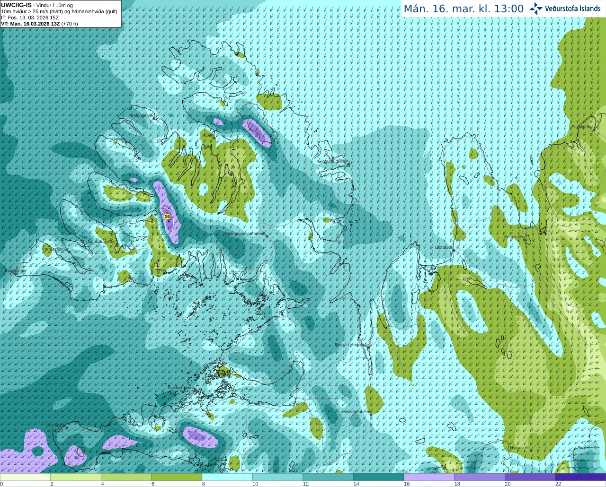Click the Gjögurflugvöllur station label
This screenshot has height=487, width=606.
pos(333,161)
